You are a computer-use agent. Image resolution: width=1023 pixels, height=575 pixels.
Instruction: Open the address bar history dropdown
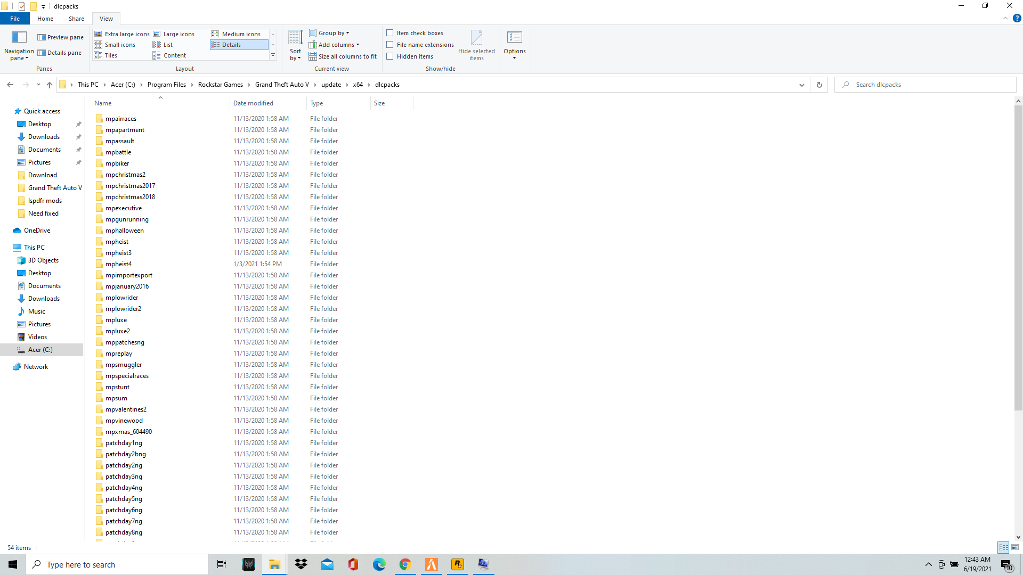[801, 85]
